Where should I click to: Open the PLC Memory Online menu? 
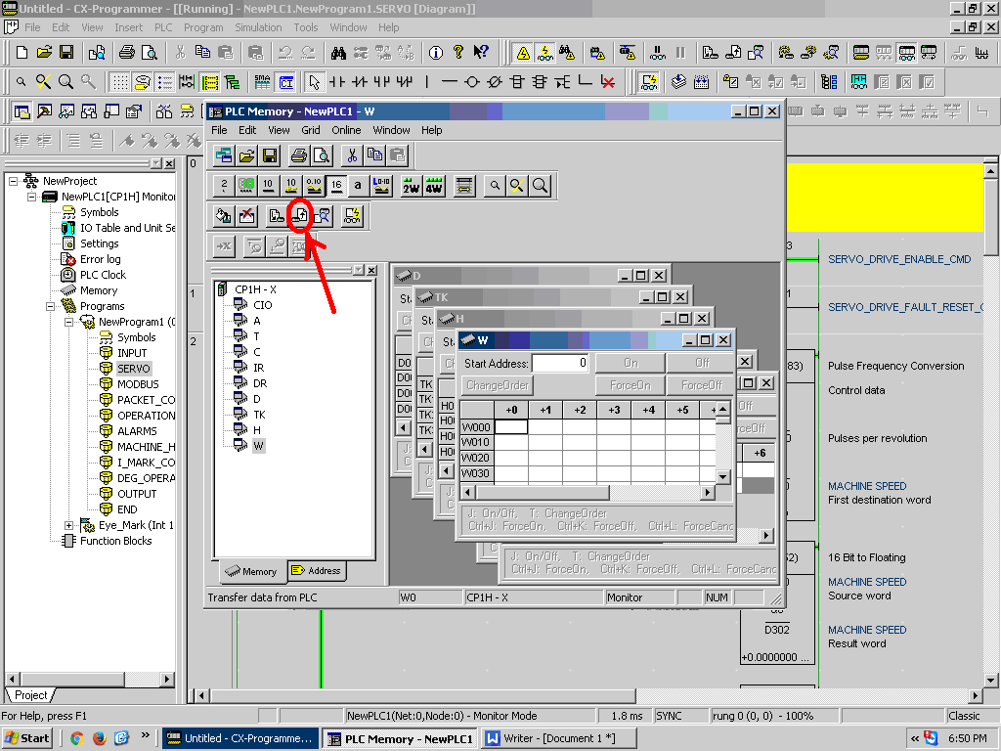[x=346, y=130]
